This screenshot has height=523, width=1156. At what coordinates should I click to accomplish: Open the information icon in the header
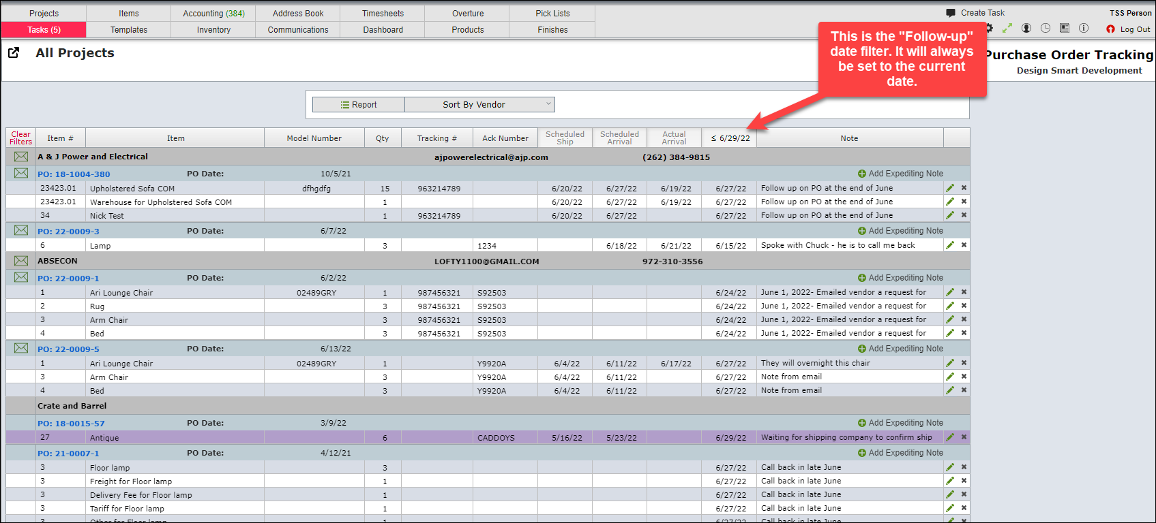point(1084,29)
